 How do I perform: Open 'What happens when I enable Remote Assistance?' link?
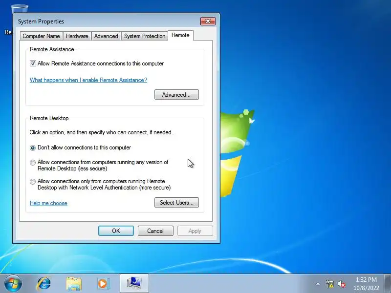click(88, 80)
